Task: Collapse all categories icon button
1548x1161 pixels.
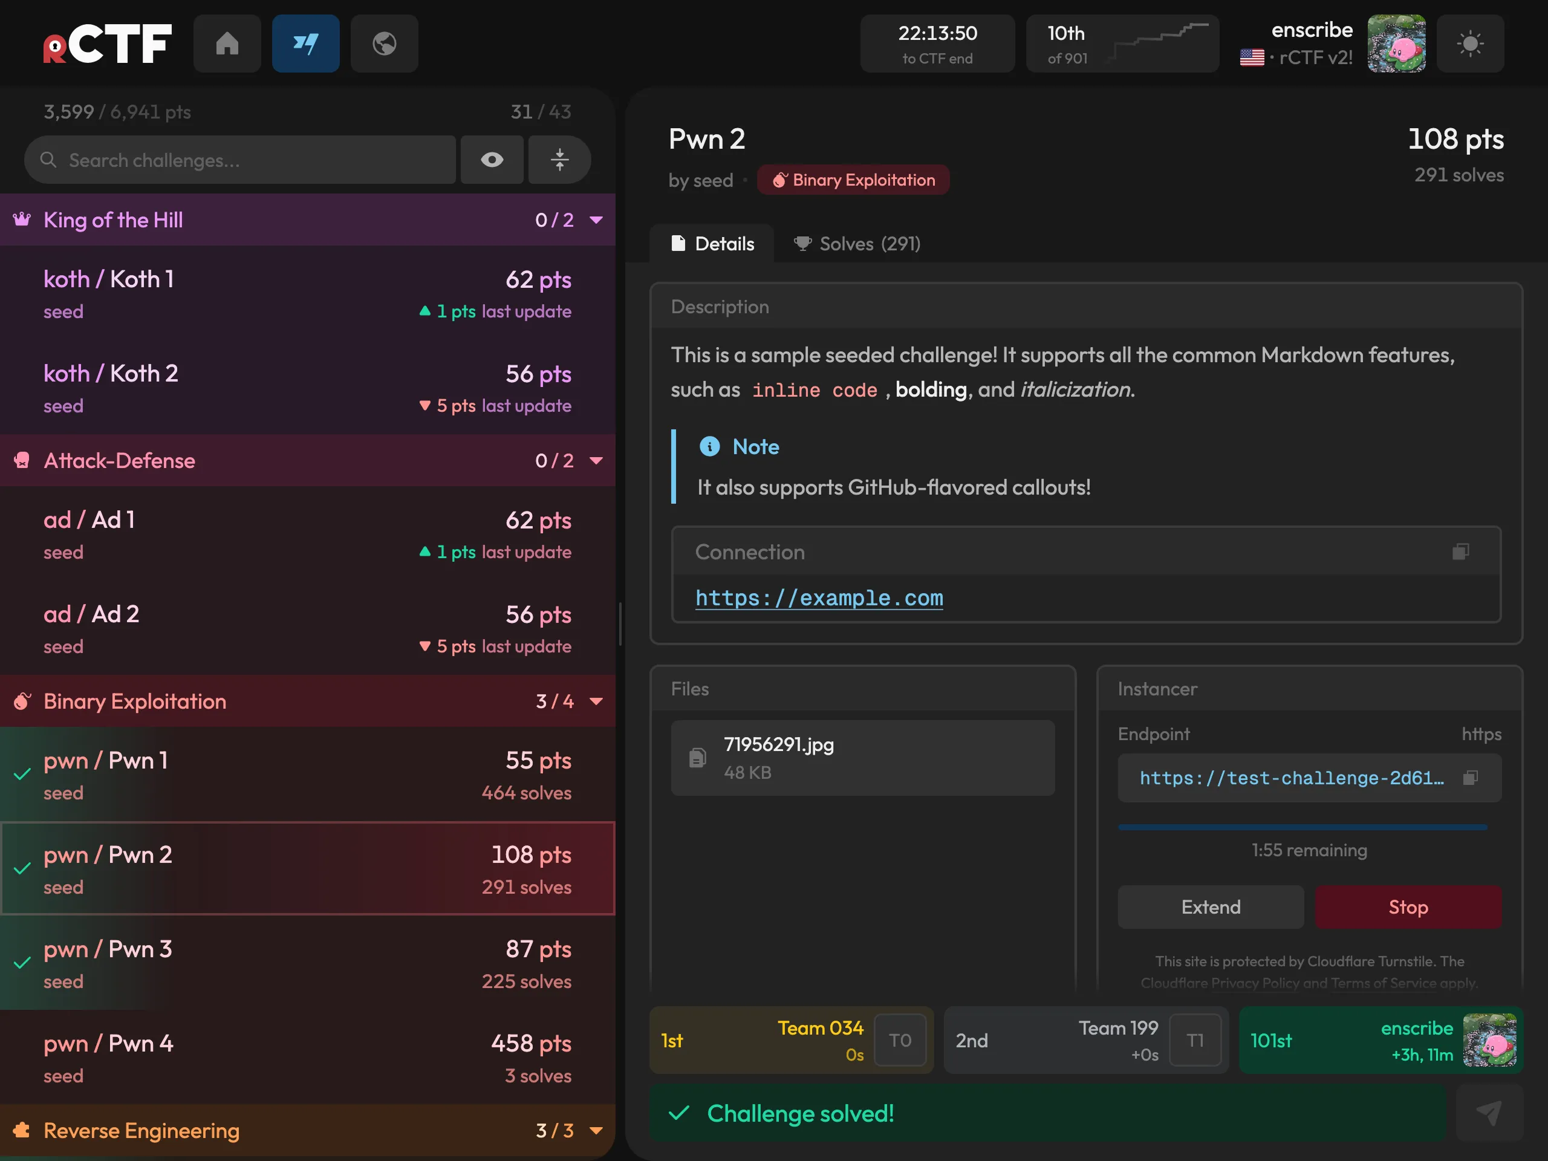Action: [559, 160]
